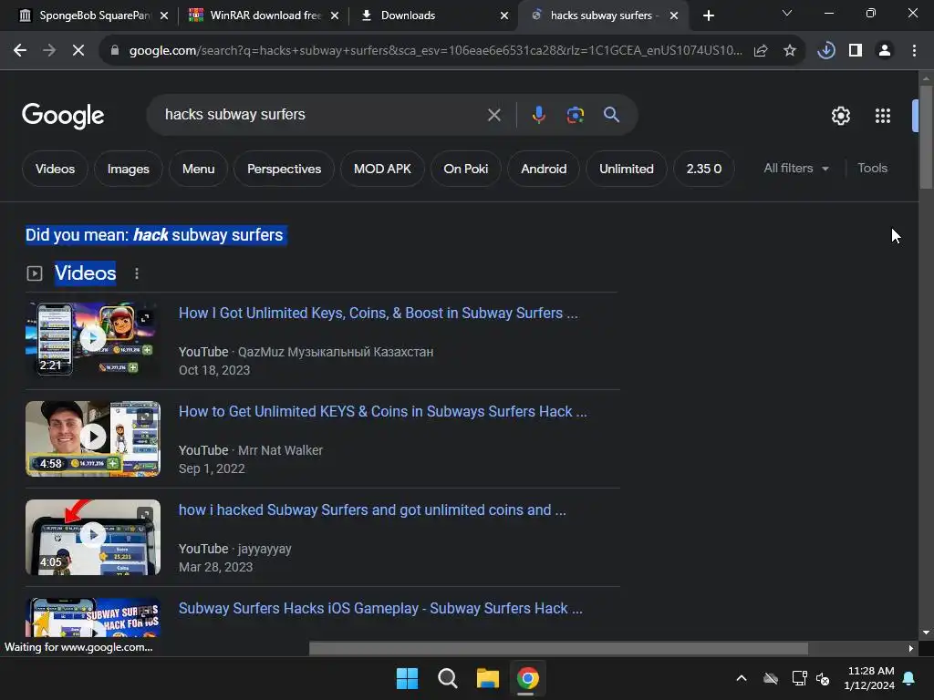This screenshot has height=700, width=934.
Task: Close the SpongeBob SquarePants tab
Action: (x=164, y=15)
